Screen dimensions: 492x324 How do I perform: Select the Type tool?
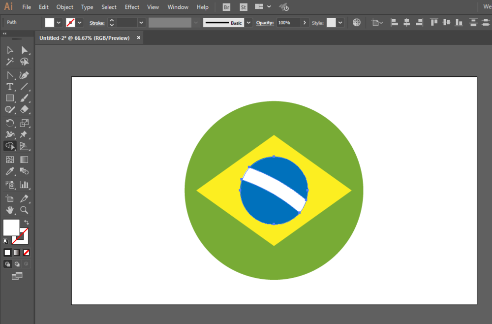[x=10, y=87]
